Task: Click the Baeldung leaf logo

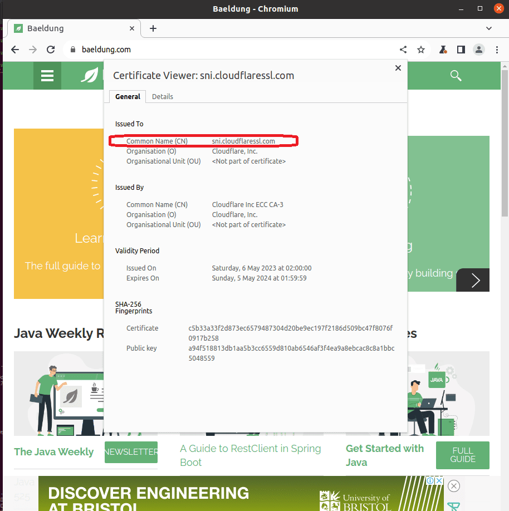Action: (x=89, y=75)
